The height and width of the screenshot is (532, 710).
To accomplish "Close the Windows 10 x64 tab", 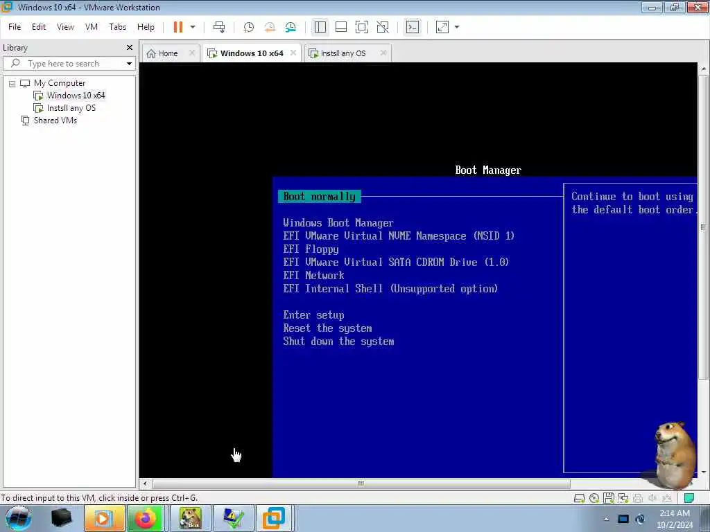I will (293, 53).
